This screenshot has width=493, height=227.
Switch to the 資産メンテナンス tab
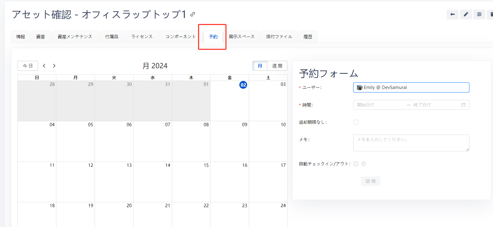[75, 37]
